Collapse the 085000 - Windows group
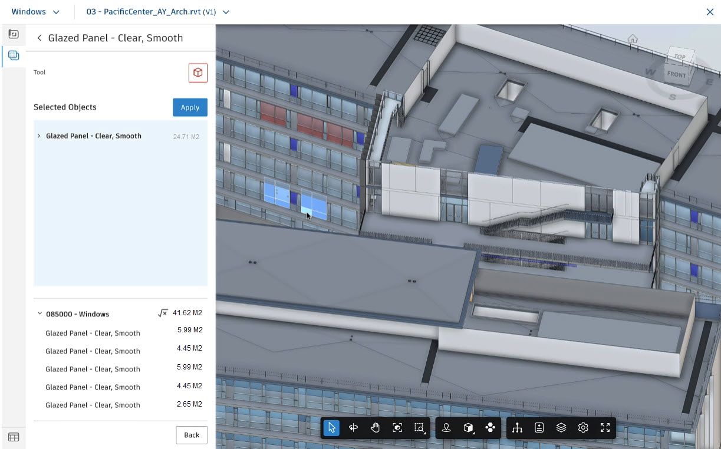This screenshot has width=721, height=449. pyautogui.click(x=40, y=313)
